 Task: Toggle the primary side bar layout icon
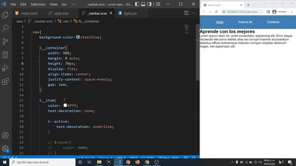(137, 4)
